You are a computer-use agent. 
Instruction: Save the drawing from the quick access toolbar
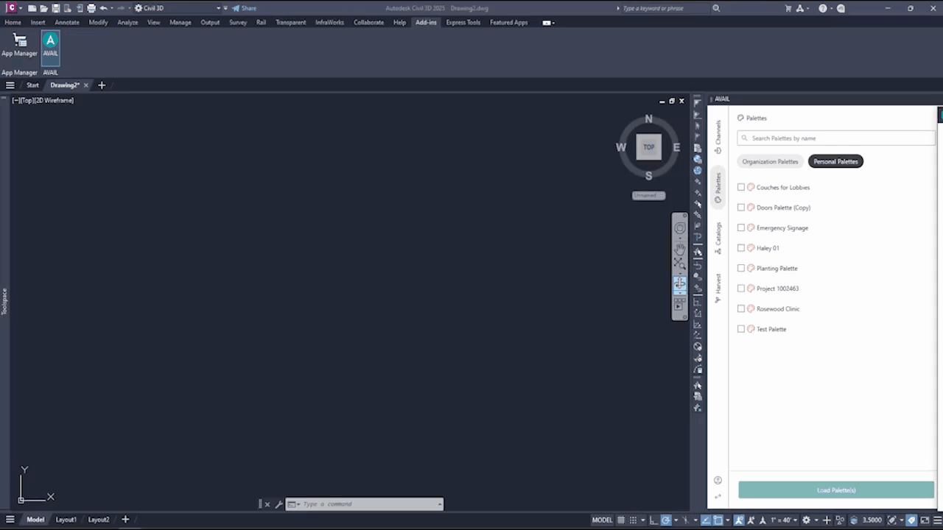[x=56, y=8]
